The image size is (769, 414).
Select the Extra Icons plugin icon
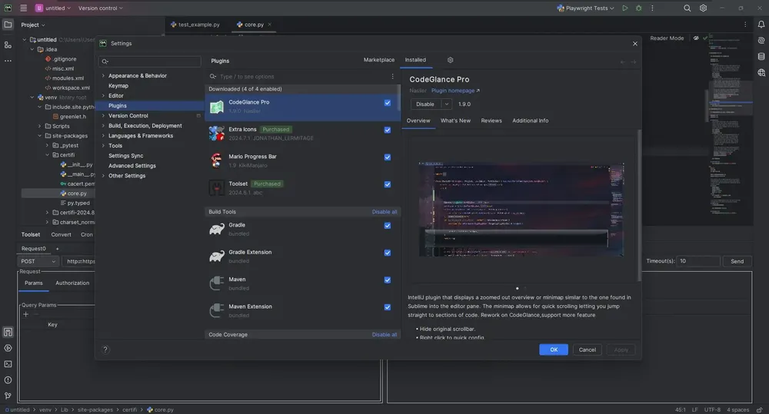pyautogui.click(x=216, y=134)
